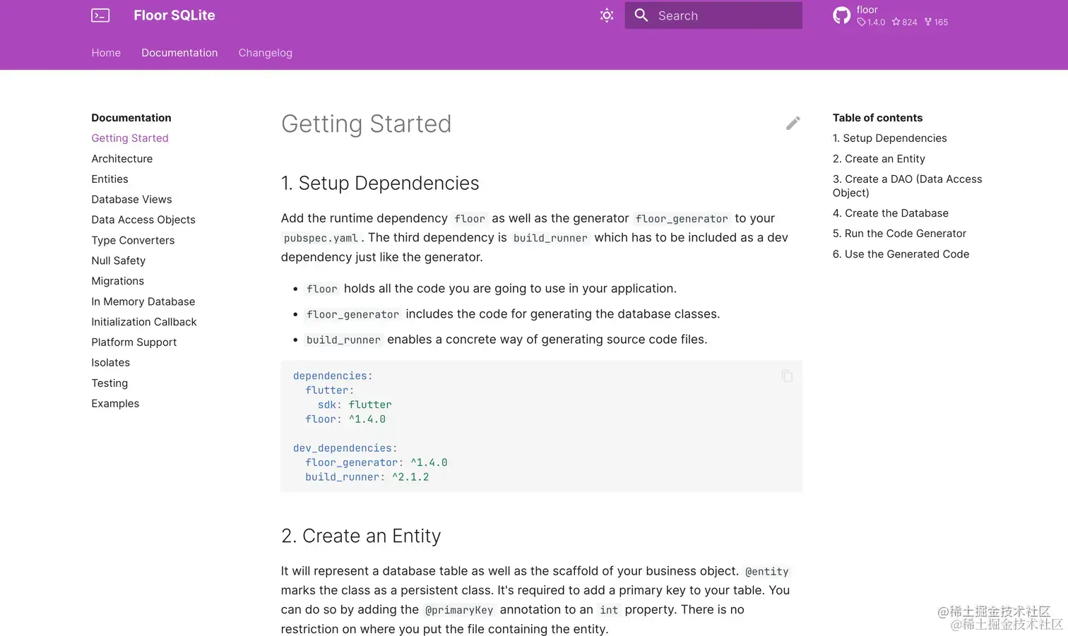Viewport: 1068px width, 636px height.
Task: Jump to 2. Create an Entity in contents
Action: pyautogui.click(x=879, y=159)
